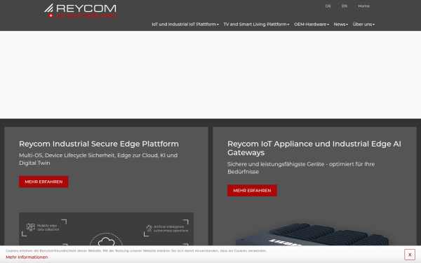
Task: Click the cookie notice text
Action: [136, 250]
